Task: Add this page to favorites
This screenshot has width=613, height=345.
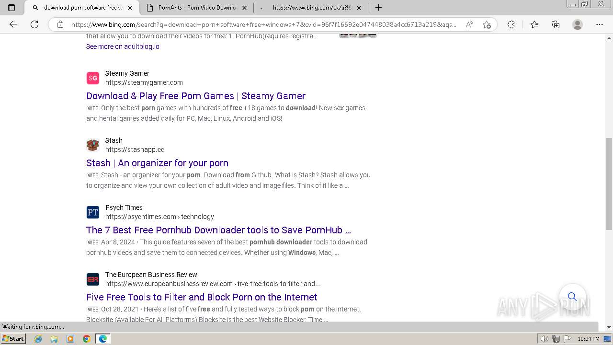Action: (x=487, y=24)
